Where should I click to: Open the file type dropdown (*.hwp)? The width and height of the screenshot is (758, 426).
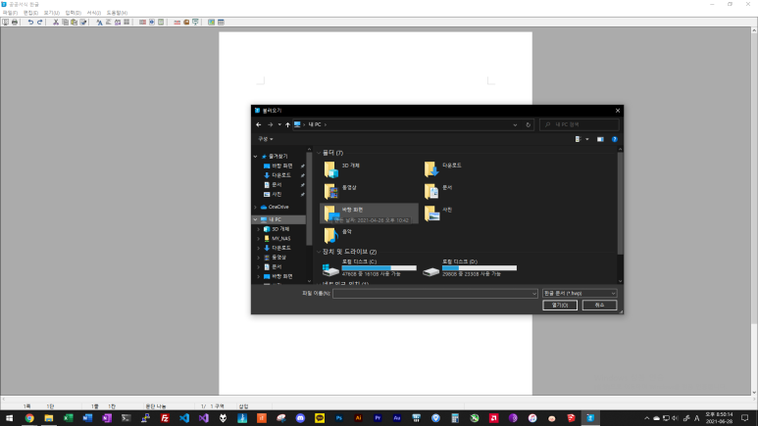(x=580, y=293)
